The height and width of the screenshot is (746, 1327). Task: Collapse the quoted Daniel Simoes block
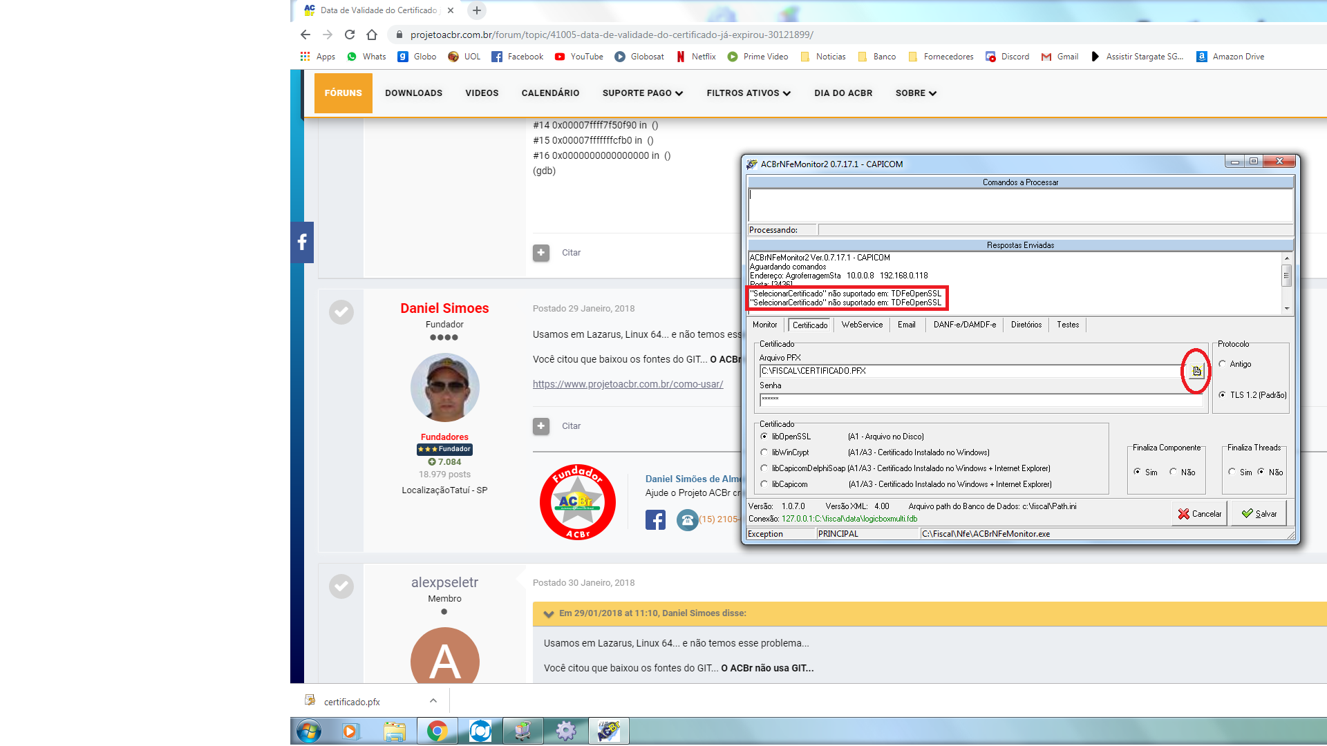click(549, 613)
